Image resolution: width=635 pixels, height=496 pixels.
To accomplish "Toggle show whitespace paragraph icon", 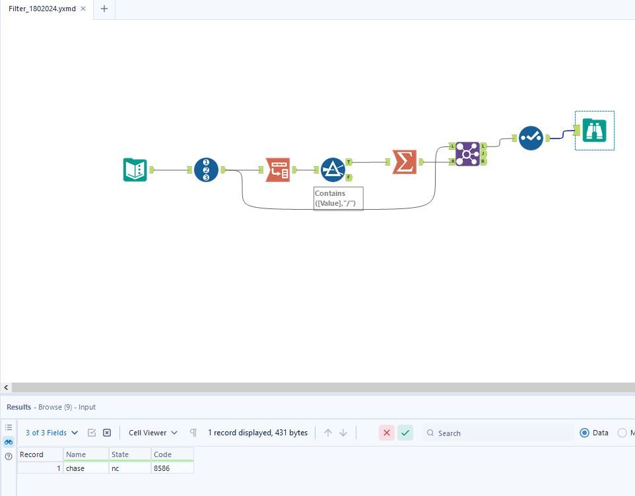I will pyautogui.click(x=193, y=433).
